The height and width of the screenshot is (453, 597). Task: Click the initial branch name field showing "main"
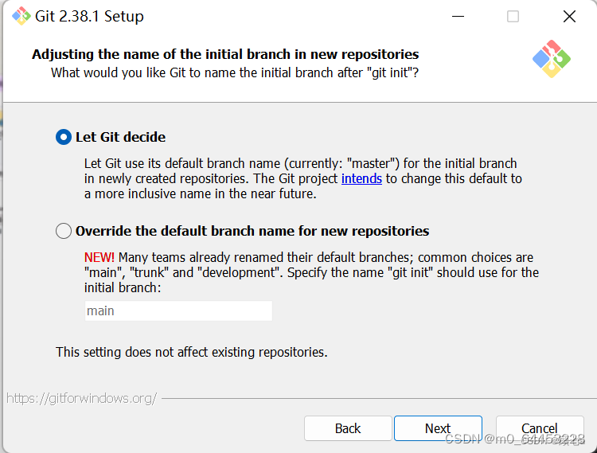(x=178, y=311)
